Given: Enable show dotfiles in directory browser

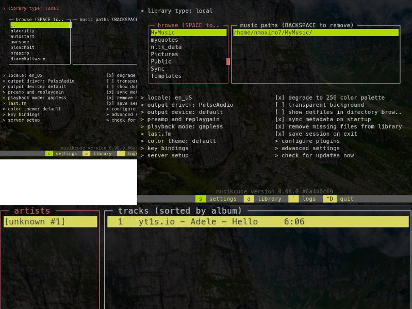Looking at the screenshot, I should [279, 112].
